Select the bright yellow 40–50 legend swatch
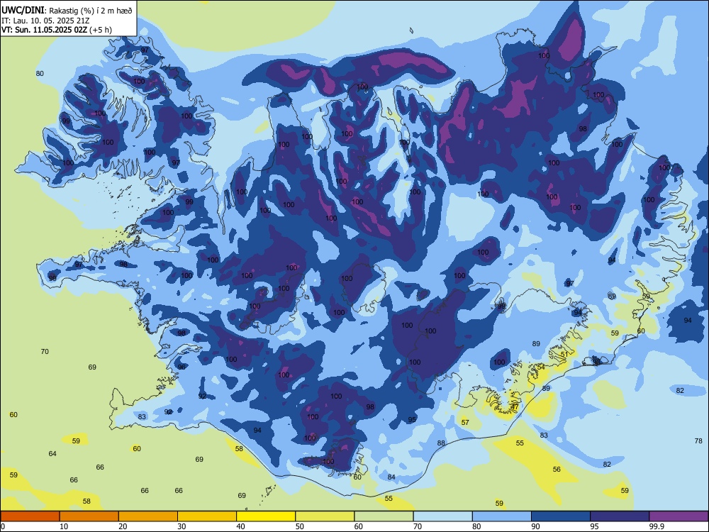The height and width of the screenshot is (532, 709). [x=266, y=516]
